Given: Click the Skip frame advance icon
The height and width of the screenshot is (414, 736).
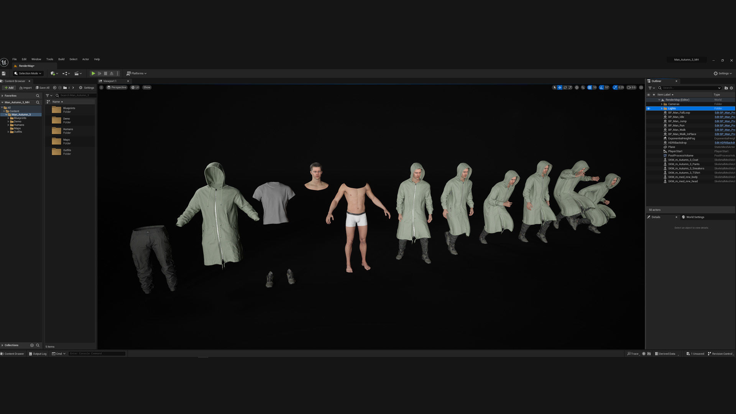Looking at the screenshot, I should coord(99,73).
